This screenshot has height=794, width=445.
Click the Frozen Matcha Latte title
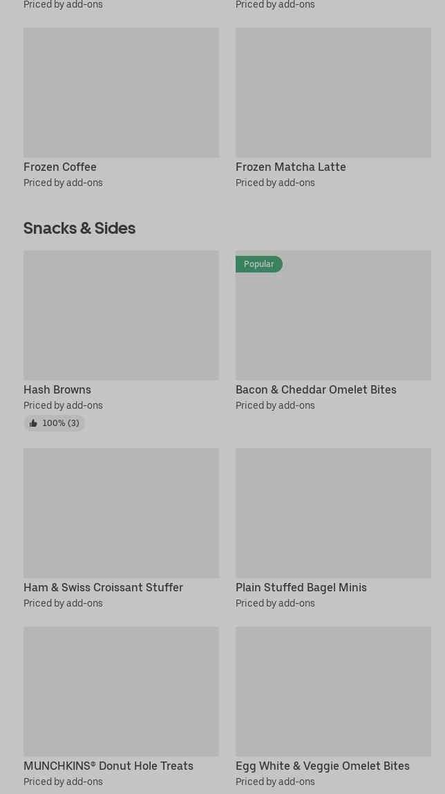291,167
